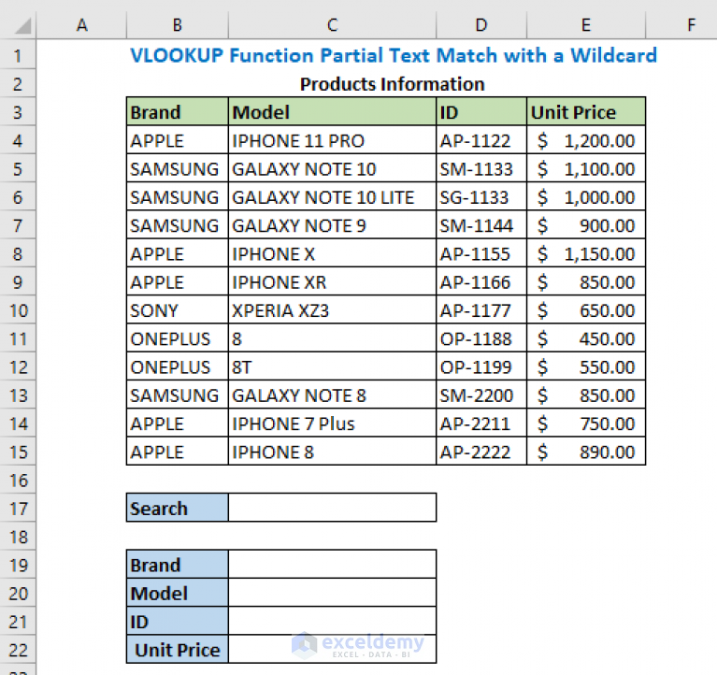Click cell 'GALAXY NOTE 9'
This screenshot has width=717, height=675.
click(x=333, y=225)
